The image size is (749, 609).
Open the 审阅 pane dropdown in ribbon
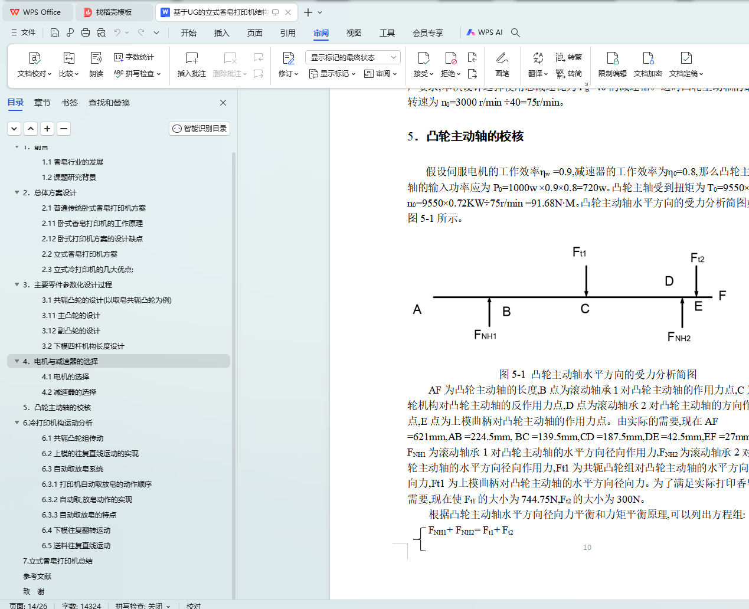click(x=381, y=74)
